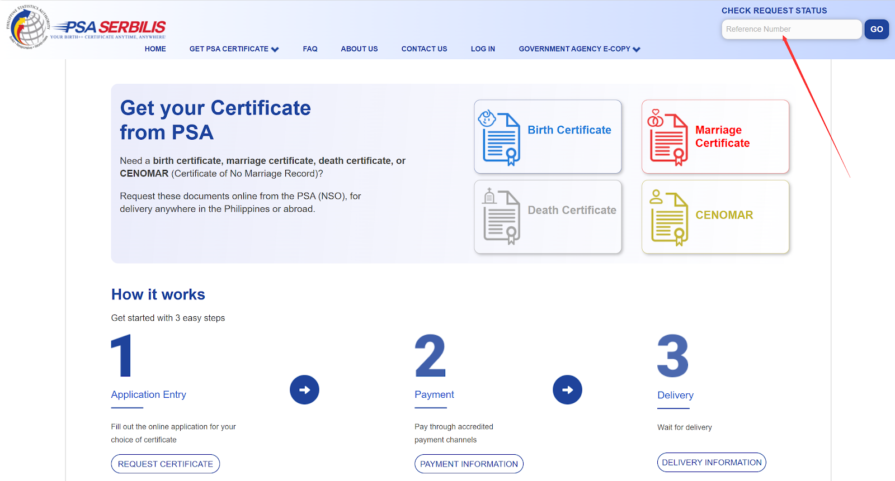The image size is (895, 481).
Task: Click arrow icon between Payment and Delivery
Action: [567, 390]
